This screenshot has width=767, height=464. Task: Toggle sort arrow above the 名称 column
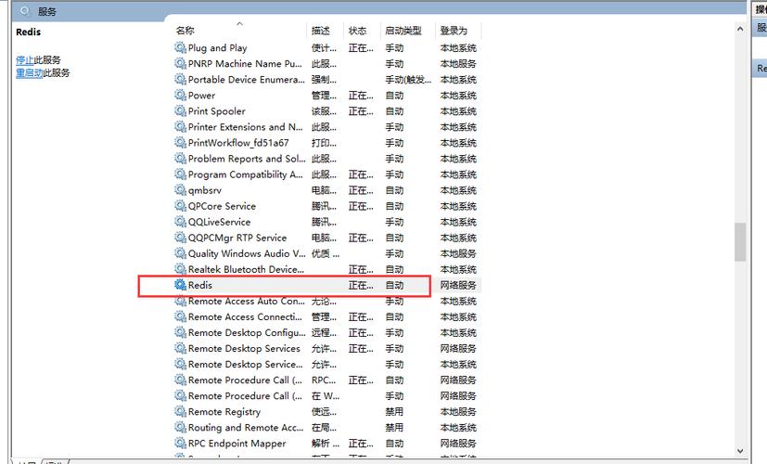239,23
